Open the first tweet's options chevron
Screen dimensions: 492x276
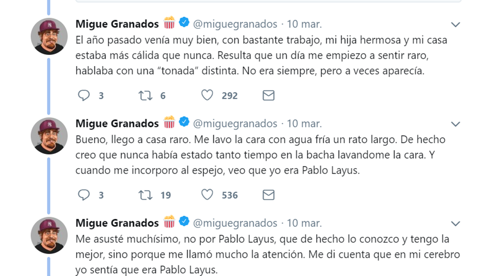click(x=456, y=25)
